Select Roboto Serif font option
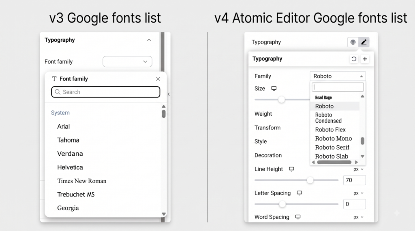The width and height of the screenshot is (415, 231). click(x=332, y=147)
